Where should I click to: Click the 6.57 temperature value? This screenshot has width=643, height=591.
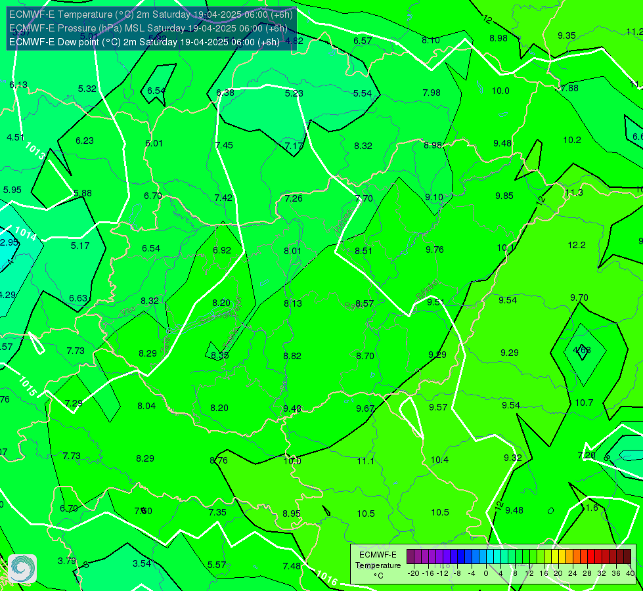[363, 41]
